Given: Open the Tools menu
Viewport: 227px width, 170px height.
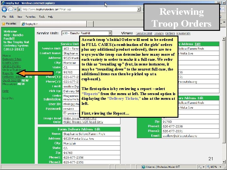Looking at the screenshot, I should point(42,17).
